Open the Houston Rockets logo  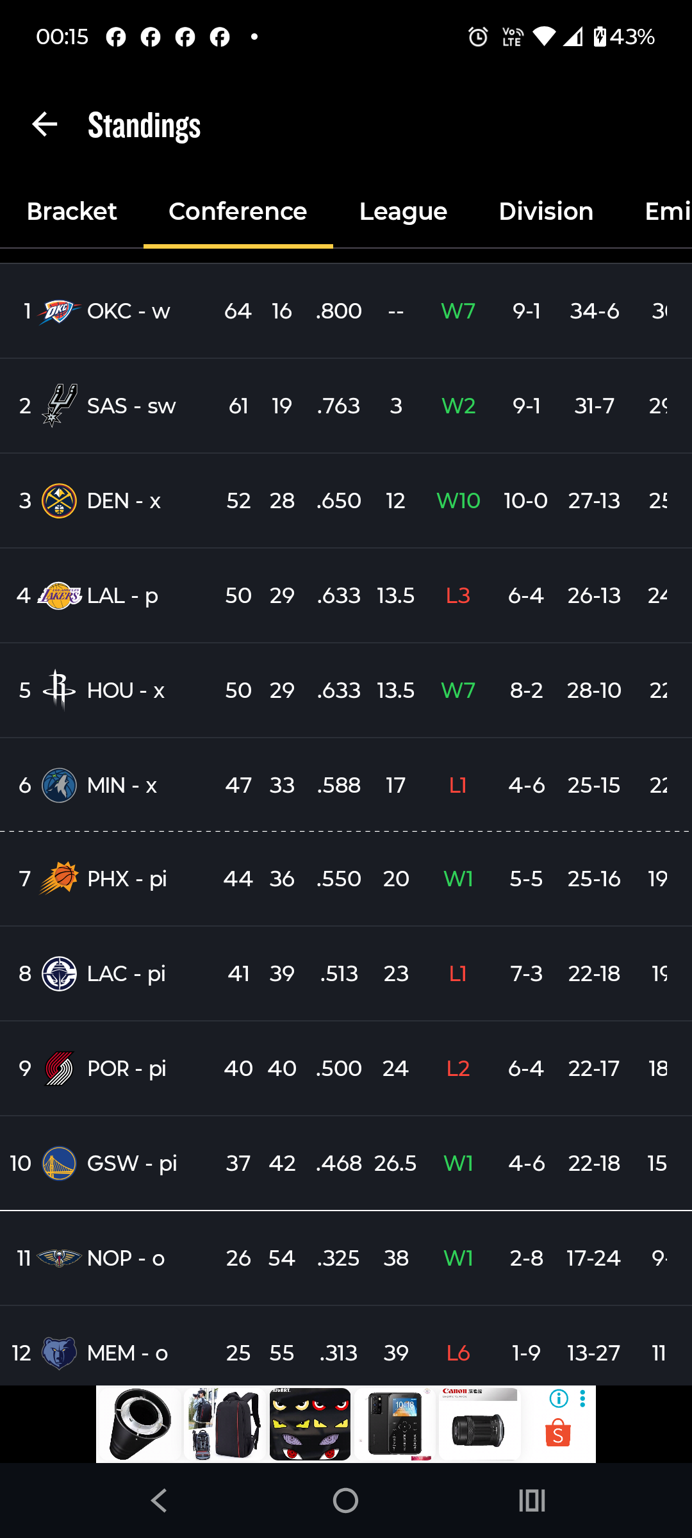point(59,690)
